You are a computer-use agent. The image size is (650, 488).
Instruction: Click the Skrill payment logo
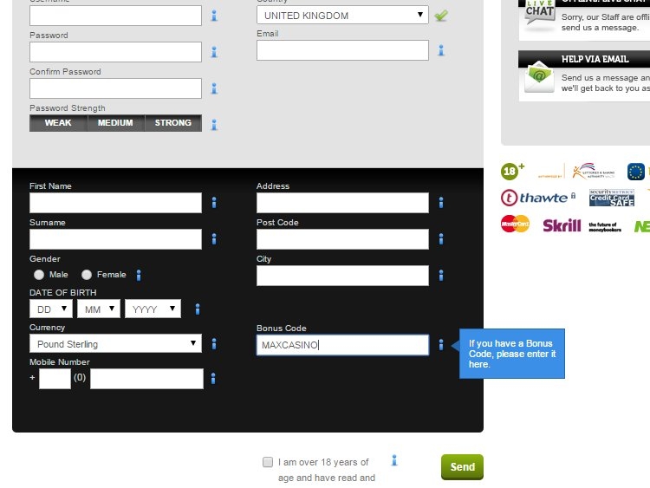[562, 225]
